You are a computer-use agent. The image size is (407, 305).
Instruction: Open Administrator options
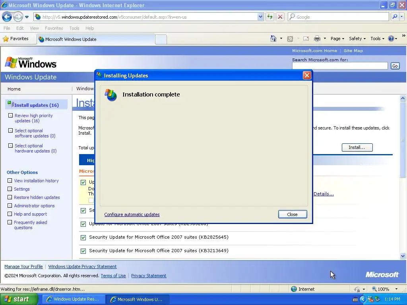click(34, 205)
